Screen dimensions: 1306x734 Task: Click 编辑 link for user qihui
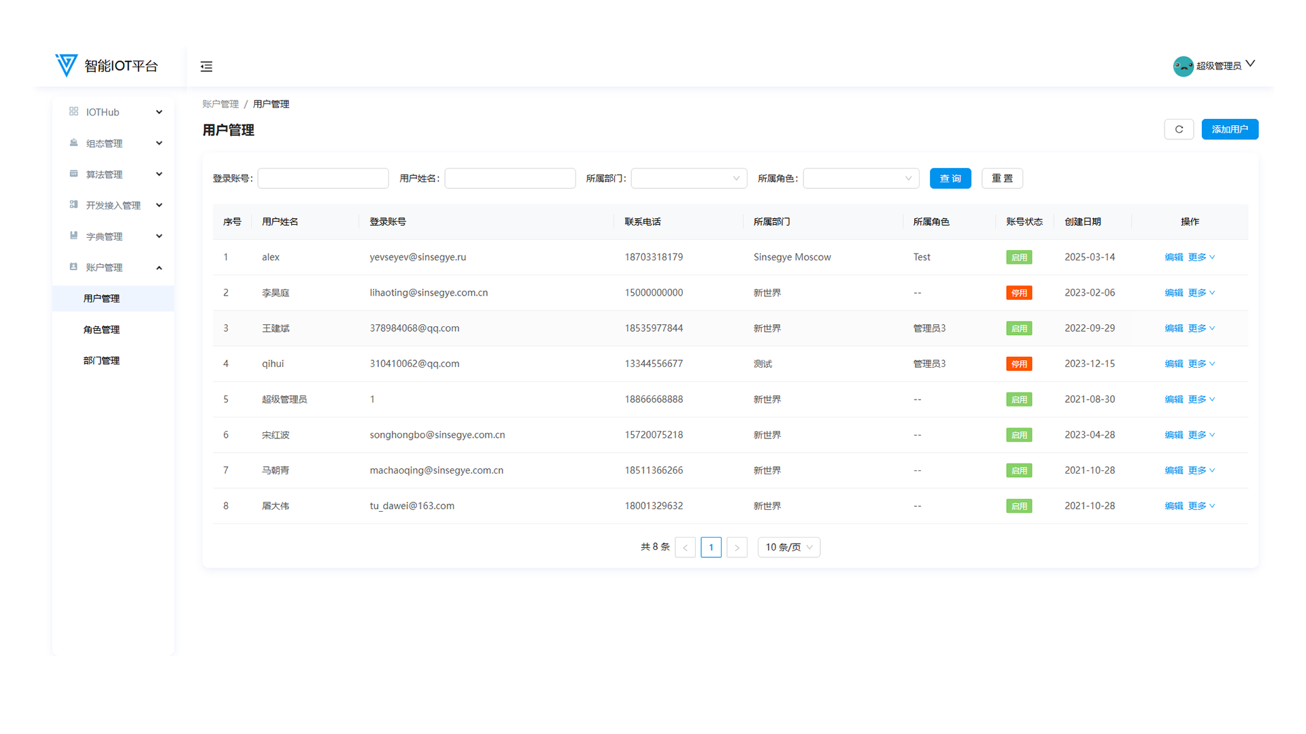click(x=1173, y=364)
